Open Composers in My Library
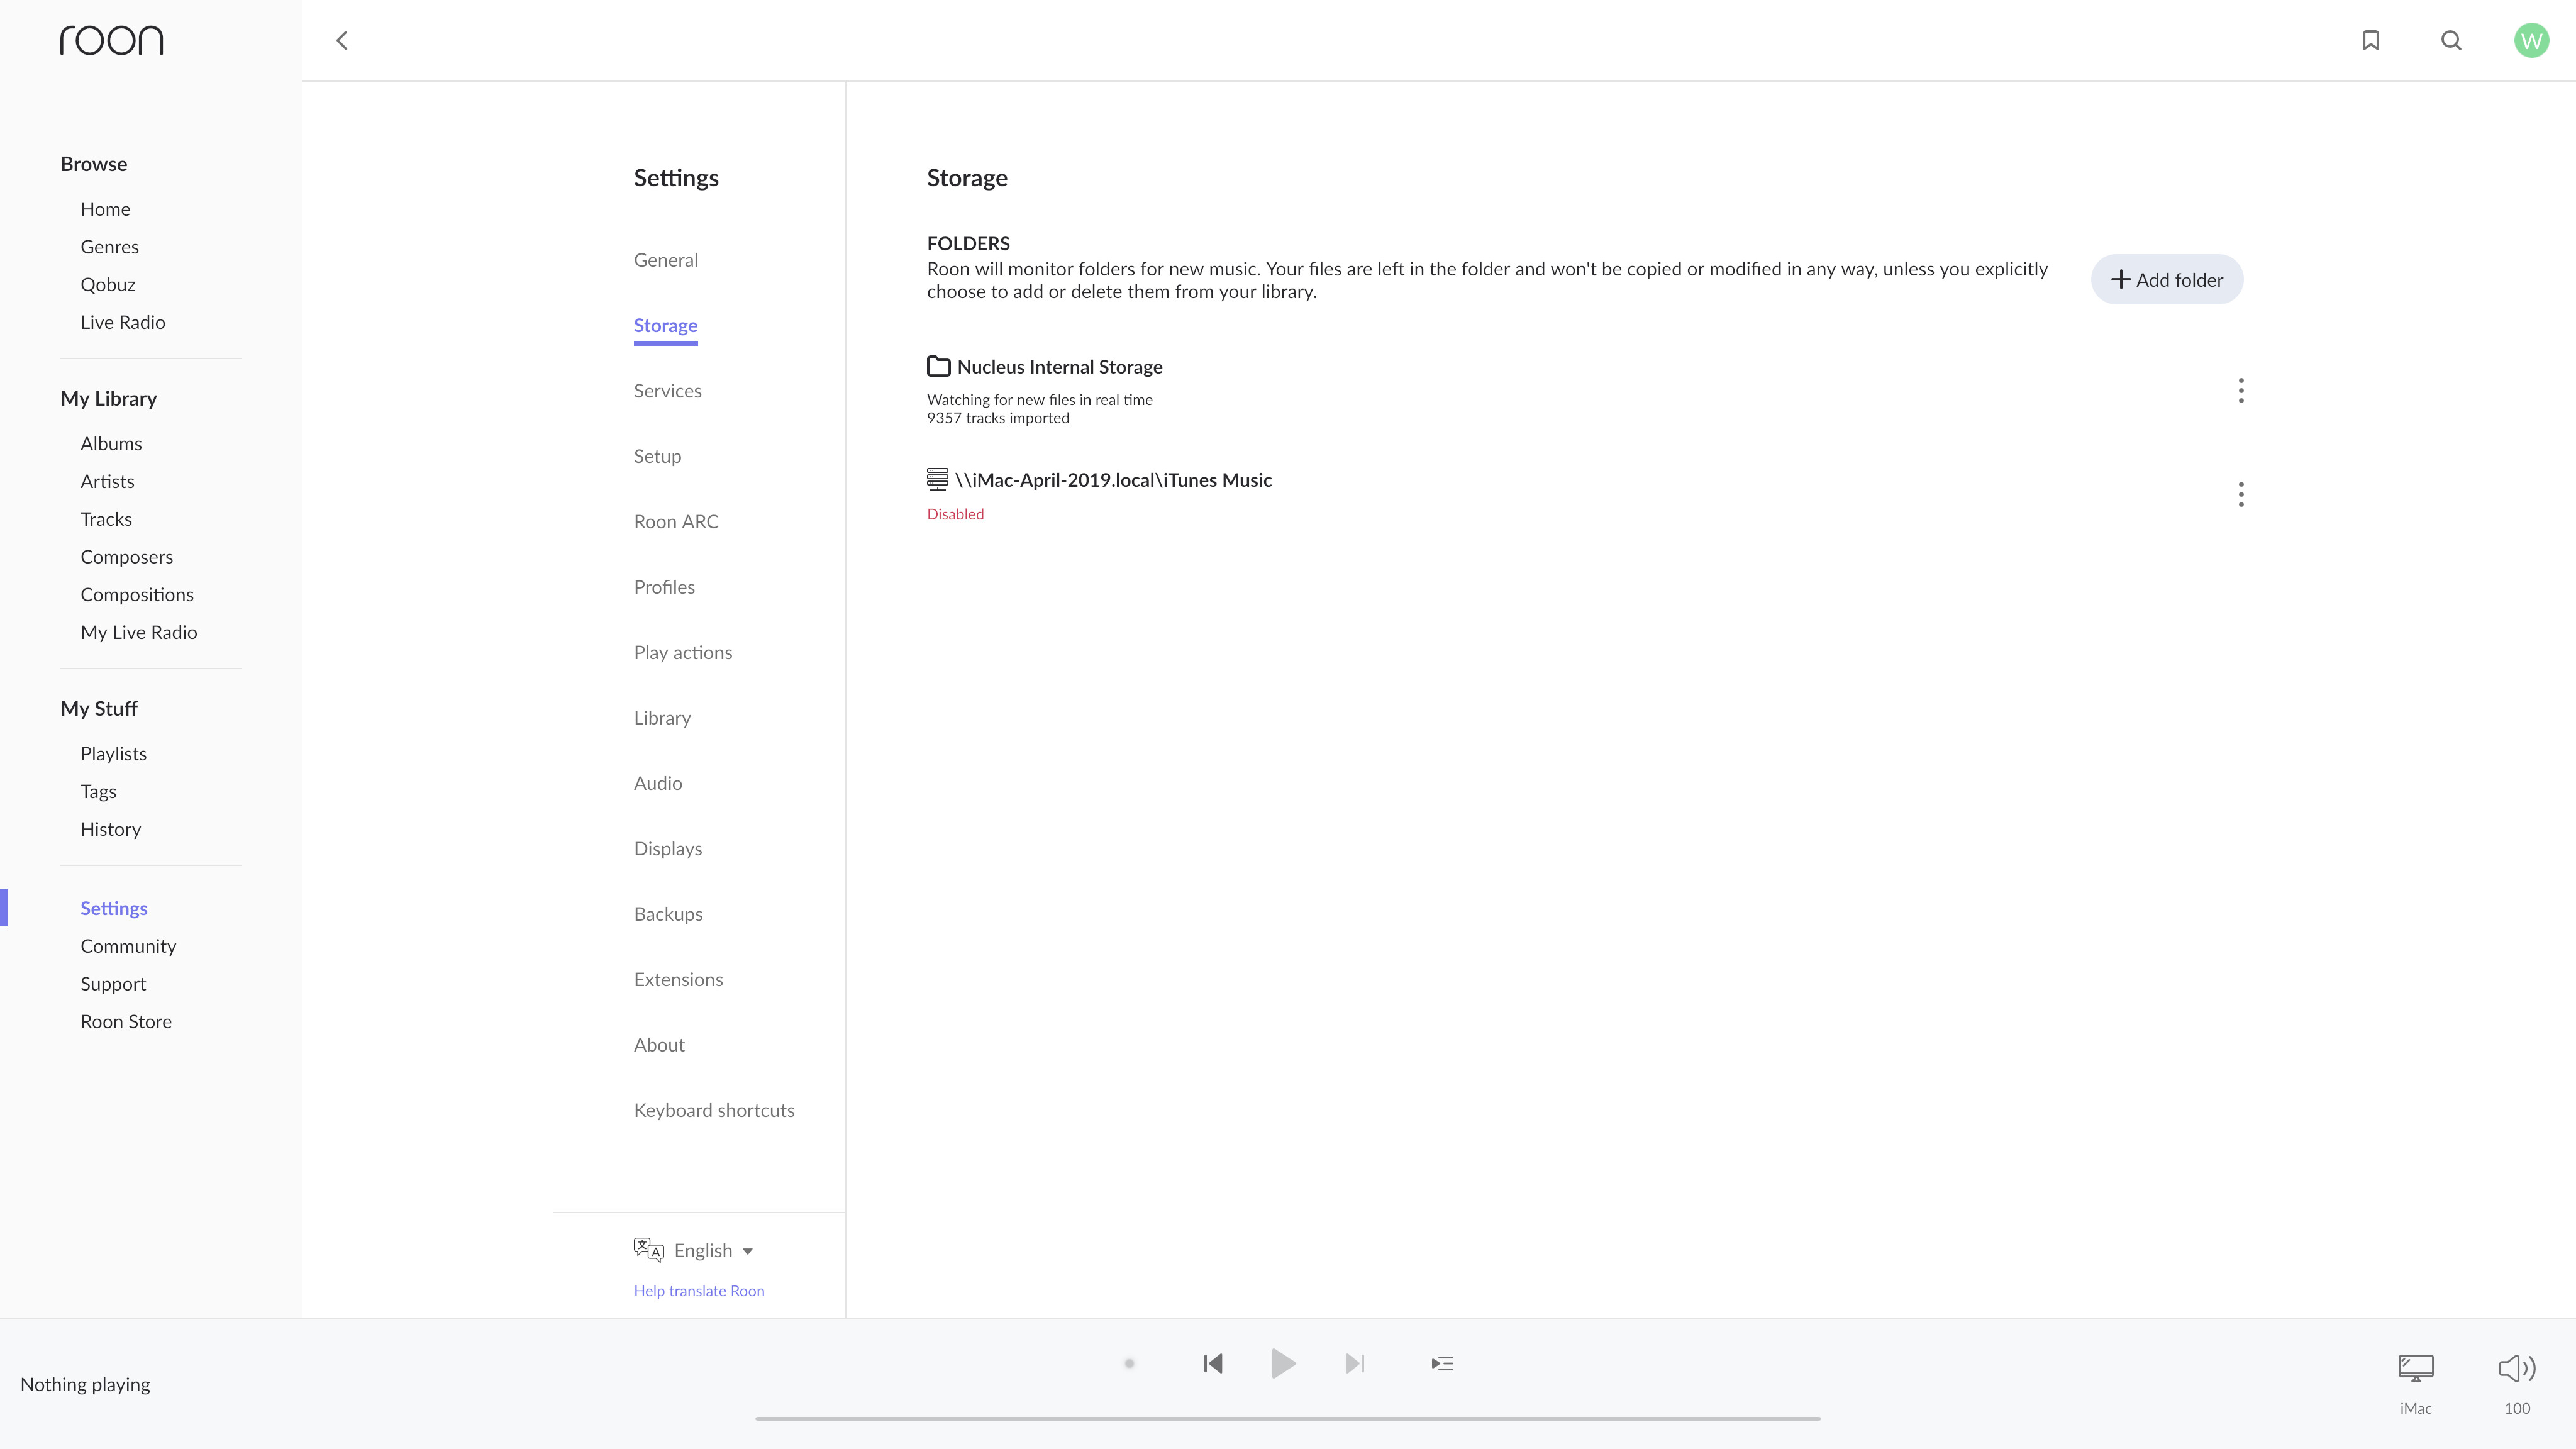 126,557
